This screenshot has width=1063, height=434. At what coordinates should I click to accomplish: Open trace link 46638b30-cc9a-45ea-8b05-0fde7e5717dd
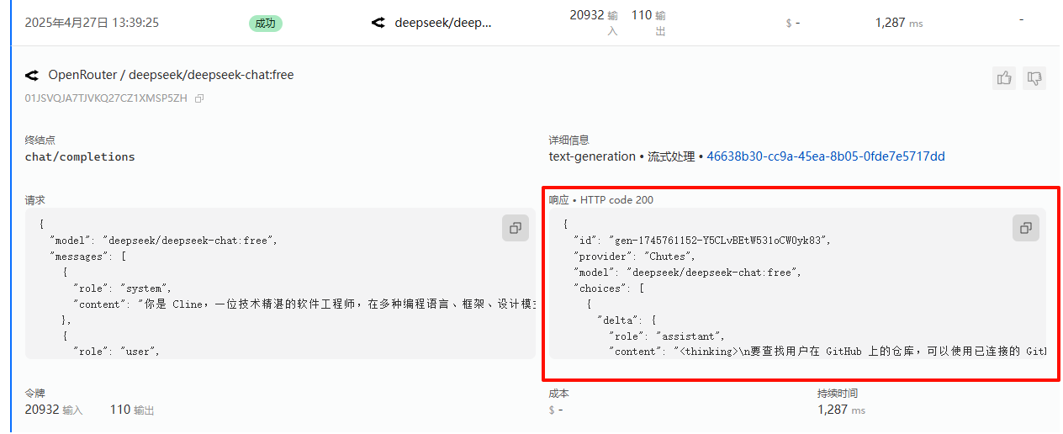coord(826,156)
